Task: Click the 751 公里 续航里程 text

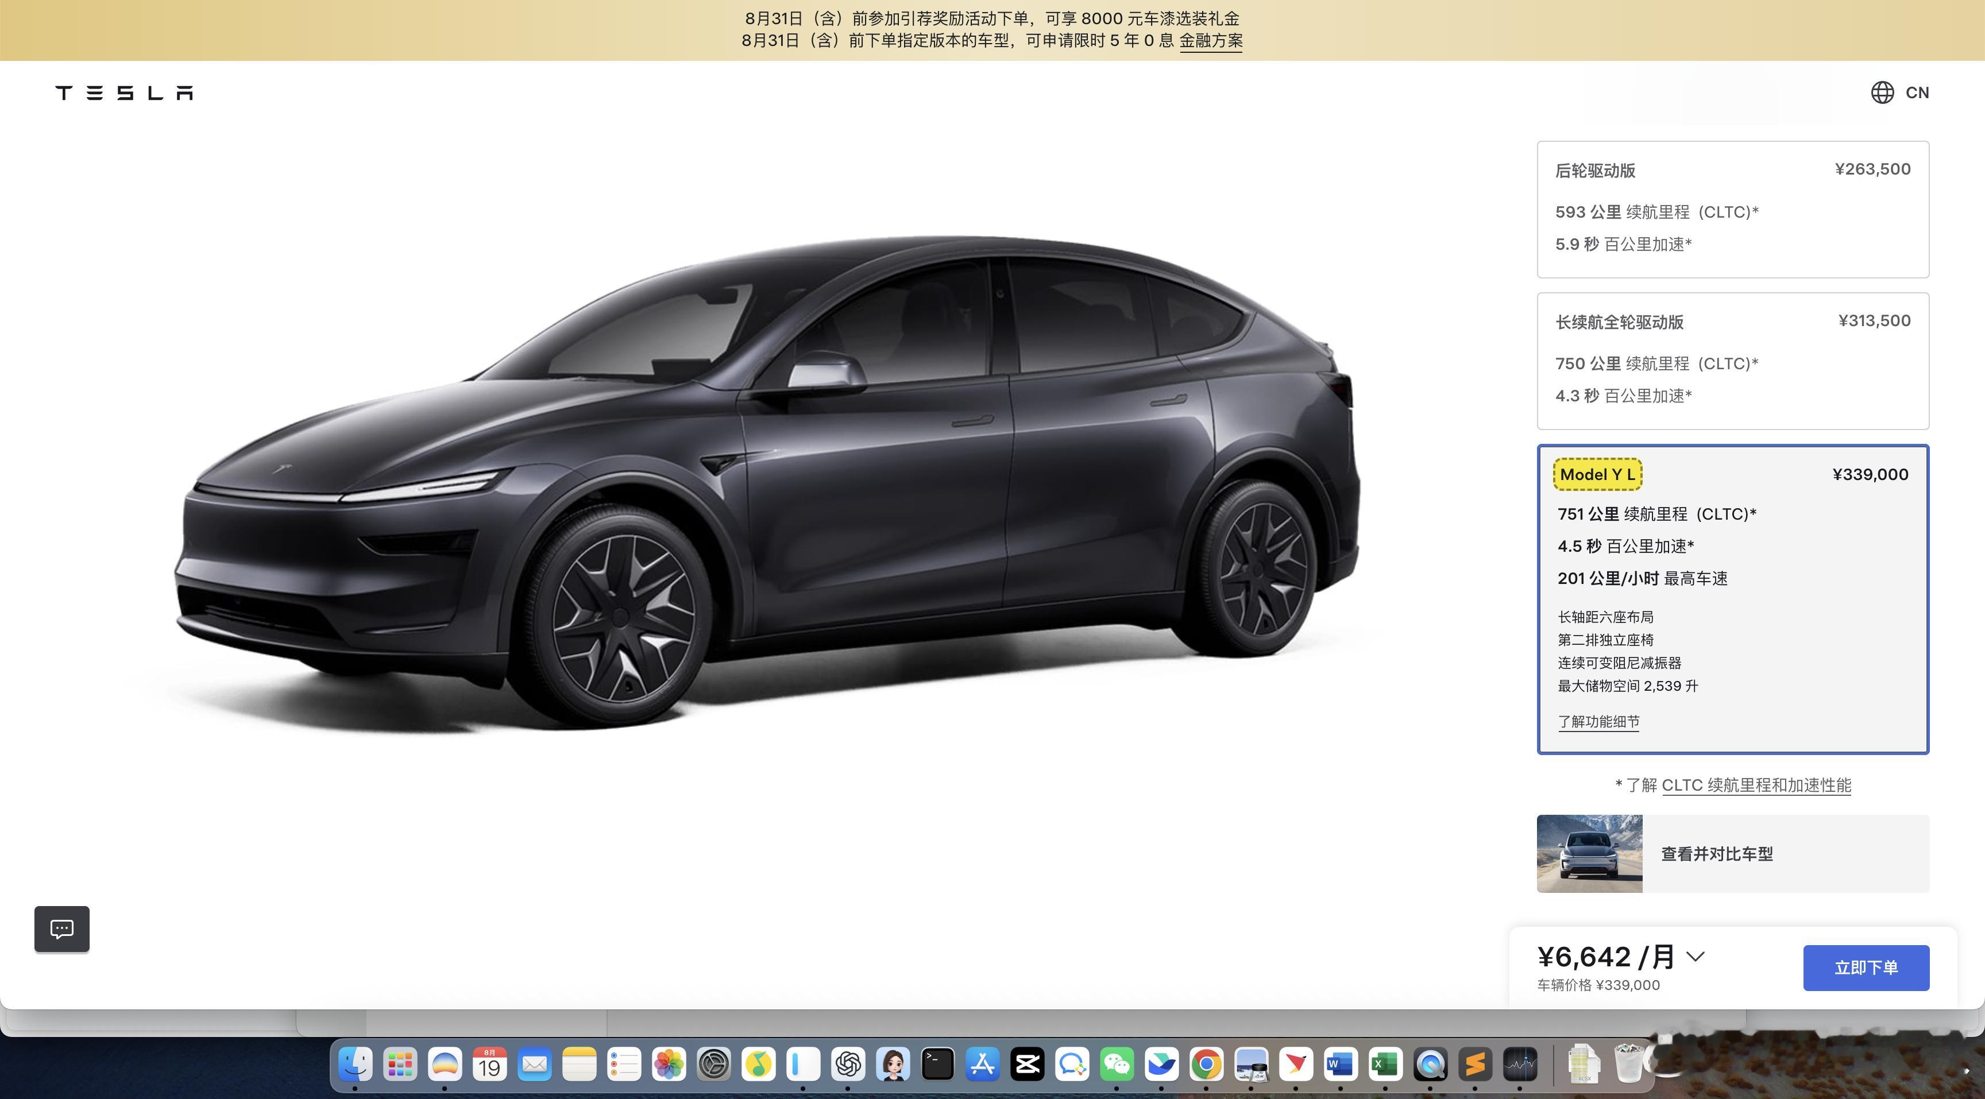Action: [x=1656, y=514]
